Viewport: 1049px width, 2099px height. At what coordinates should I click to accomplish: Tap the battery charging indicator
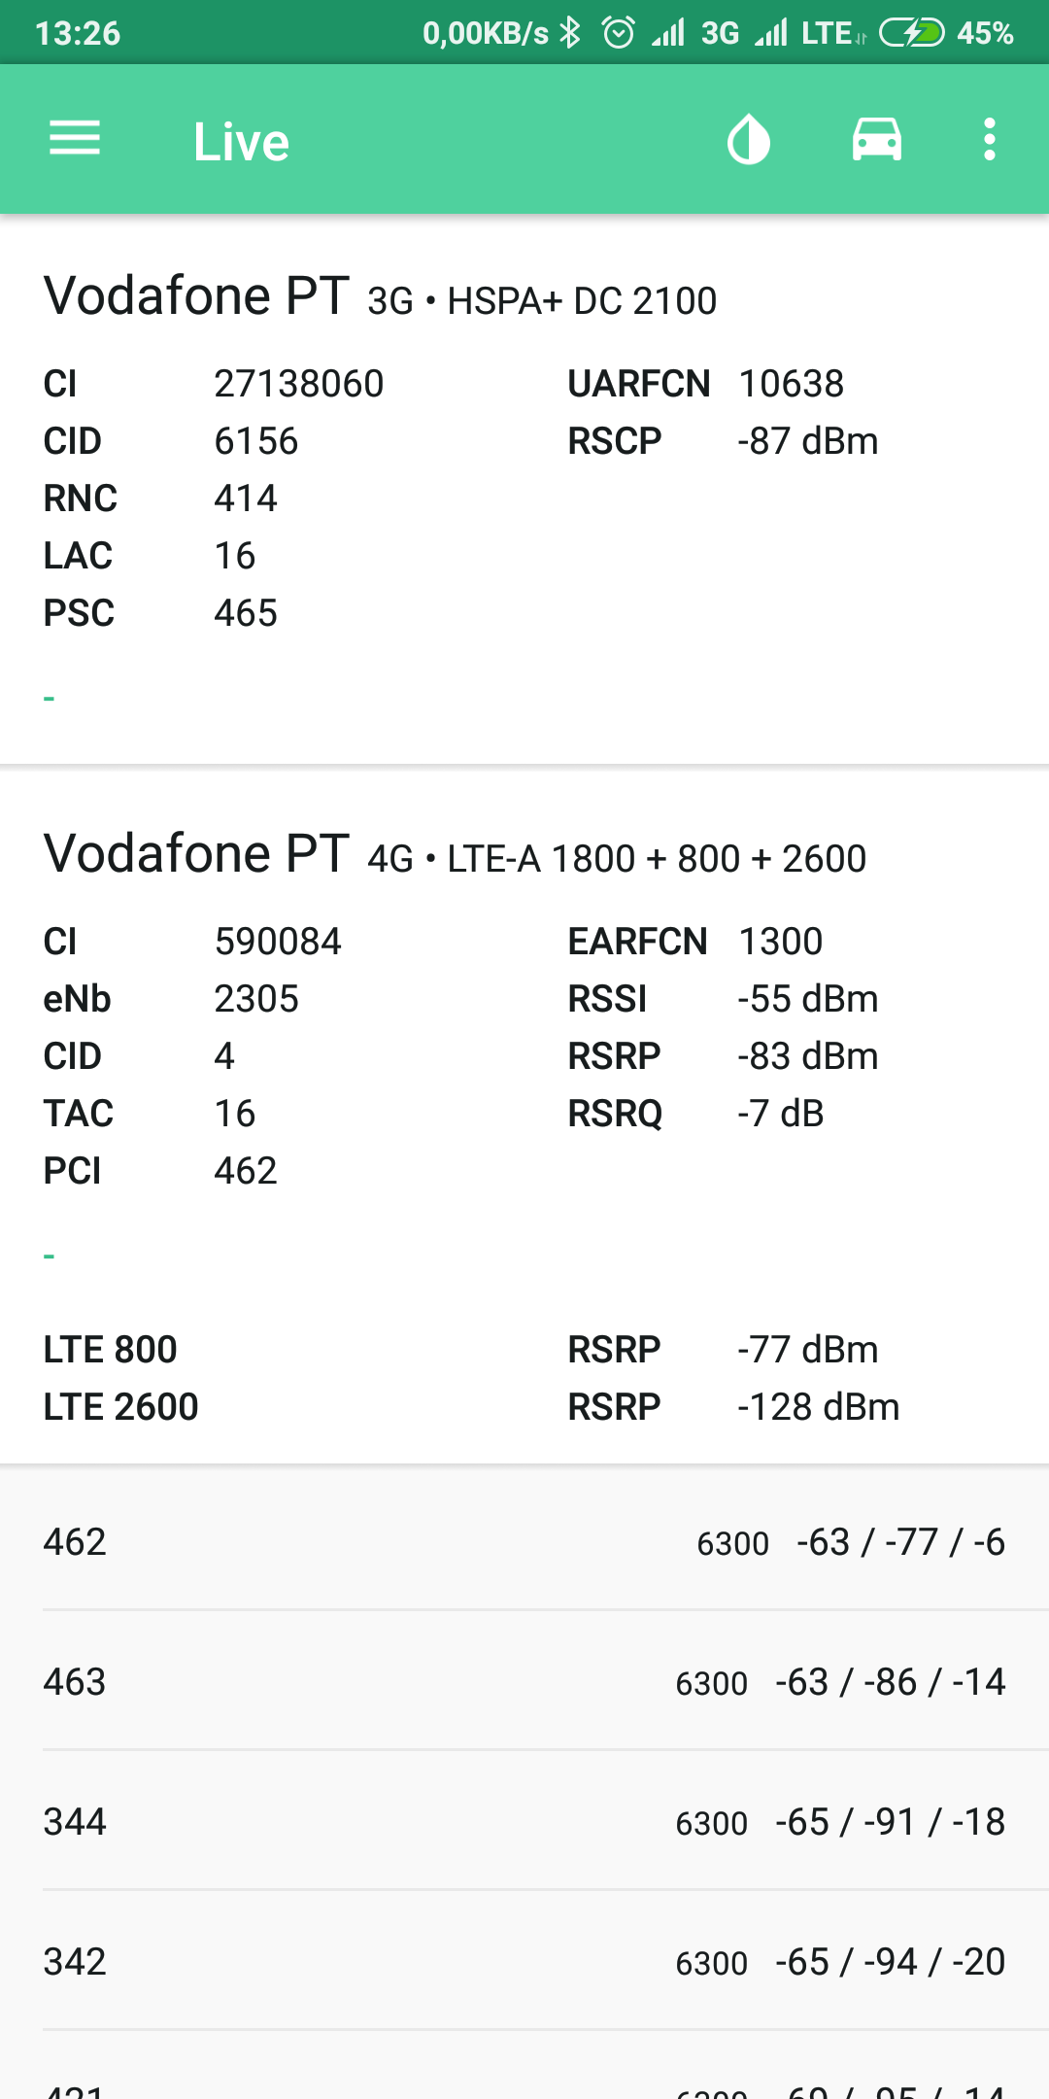coord(911,33)
